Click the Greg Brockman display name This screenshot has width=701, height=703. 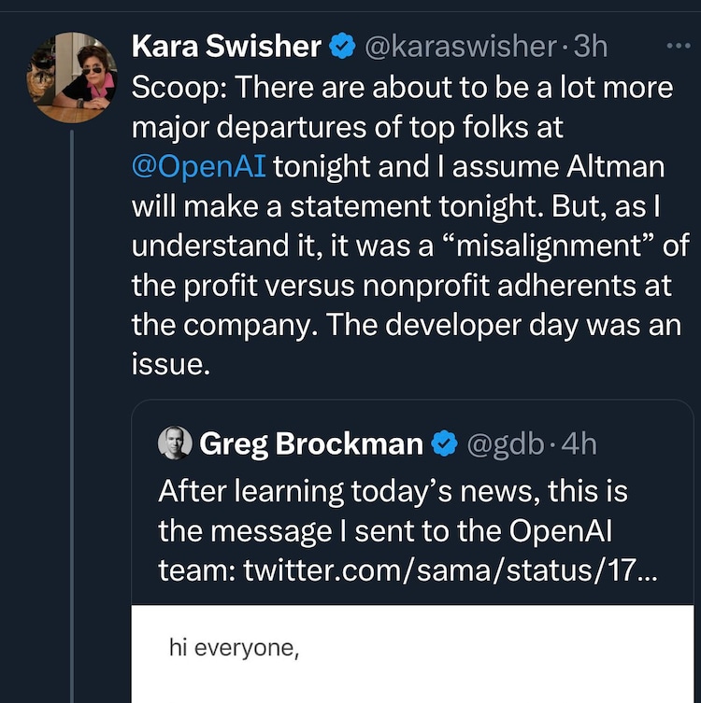(x=310, y=444)
